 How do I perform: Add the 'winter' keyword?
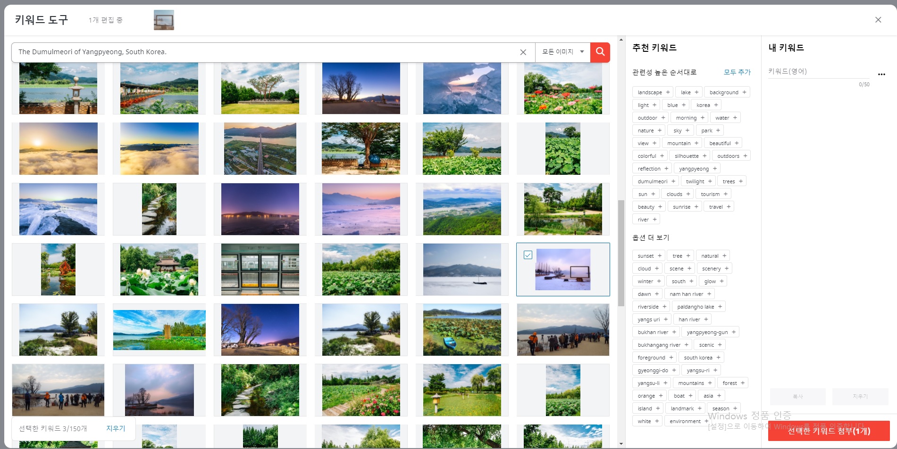(649, 281)
